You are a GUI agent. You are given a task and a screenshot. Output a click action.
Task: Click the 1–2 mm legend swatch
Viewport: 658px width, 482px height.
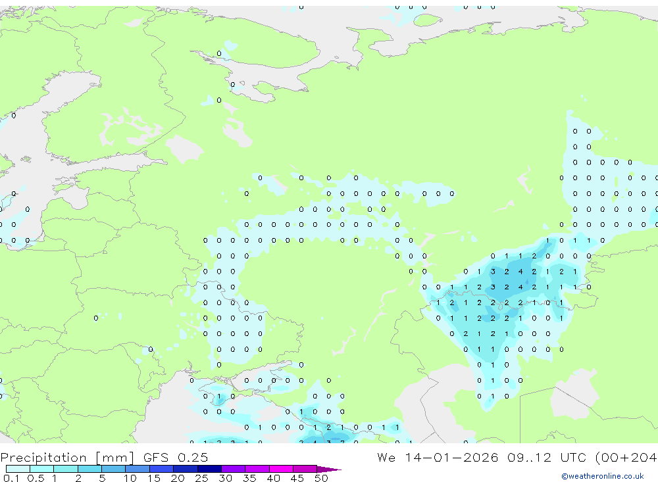(66, 469)
